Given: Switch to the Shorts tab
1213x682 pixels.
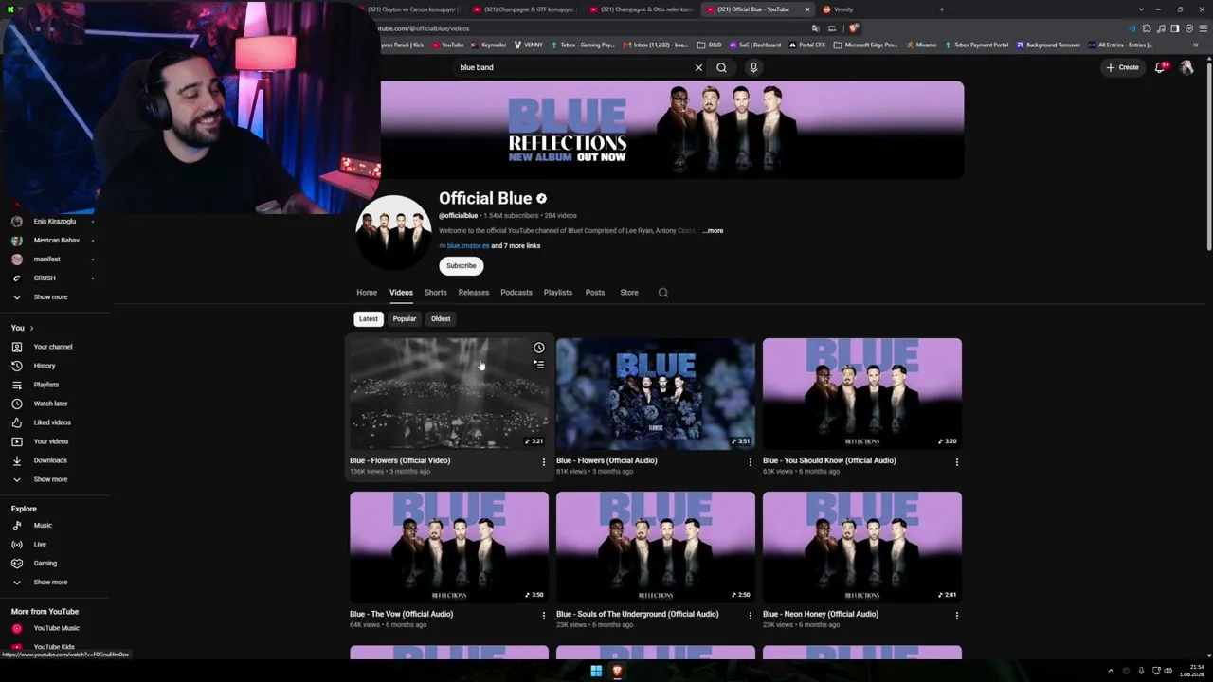Looking at the screenshot, I should 436,293.
